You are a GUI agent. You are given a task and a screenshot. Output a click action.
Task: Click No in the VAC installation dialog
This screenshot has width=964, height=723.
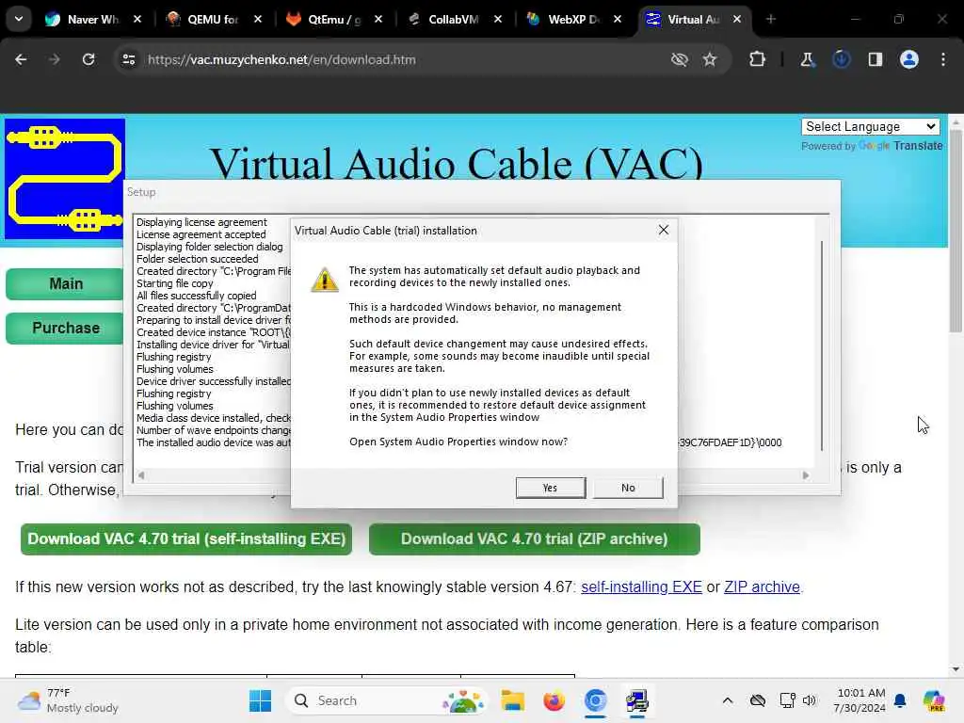[628, 488]
